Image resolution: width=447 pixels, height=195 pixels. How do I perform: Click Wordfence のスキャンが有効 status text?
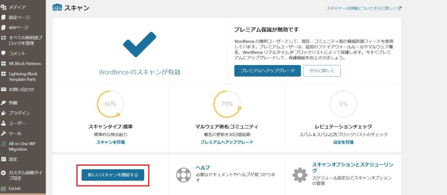coord(139,72)
